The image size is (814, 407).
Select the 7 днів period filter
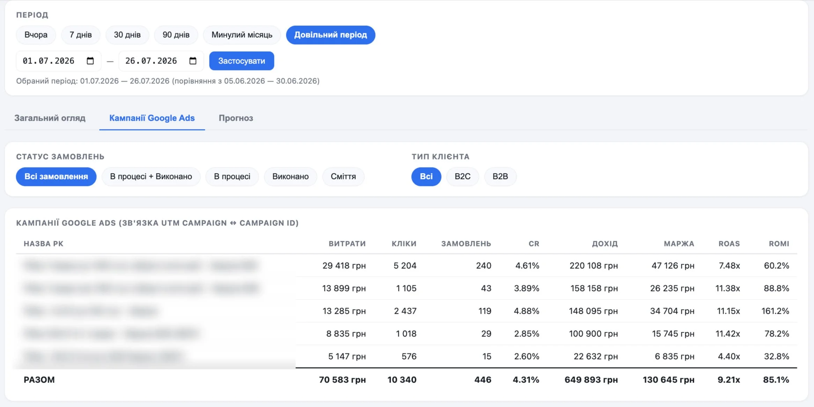[x=81, y=35]
